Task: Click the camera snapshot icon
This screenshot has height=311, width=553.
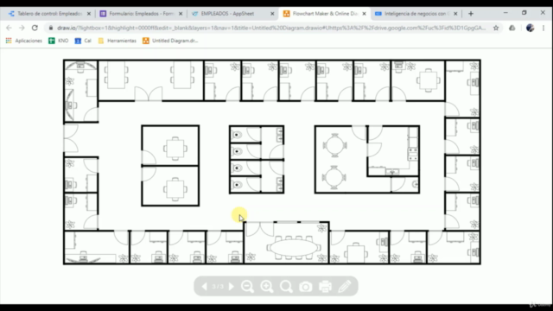Action: (305, 287)
